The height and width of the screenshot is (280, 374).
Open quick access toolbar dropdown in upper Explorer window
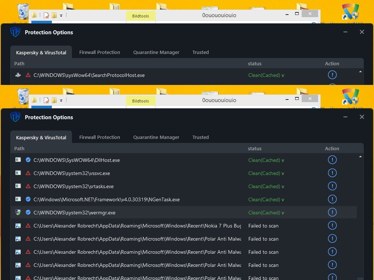tap(61, 16)
